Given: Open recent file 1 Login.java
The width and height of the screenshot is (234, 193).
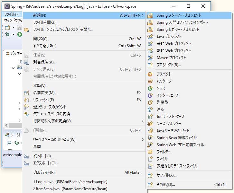Looking at the screenshot, I should click(84, 182).
